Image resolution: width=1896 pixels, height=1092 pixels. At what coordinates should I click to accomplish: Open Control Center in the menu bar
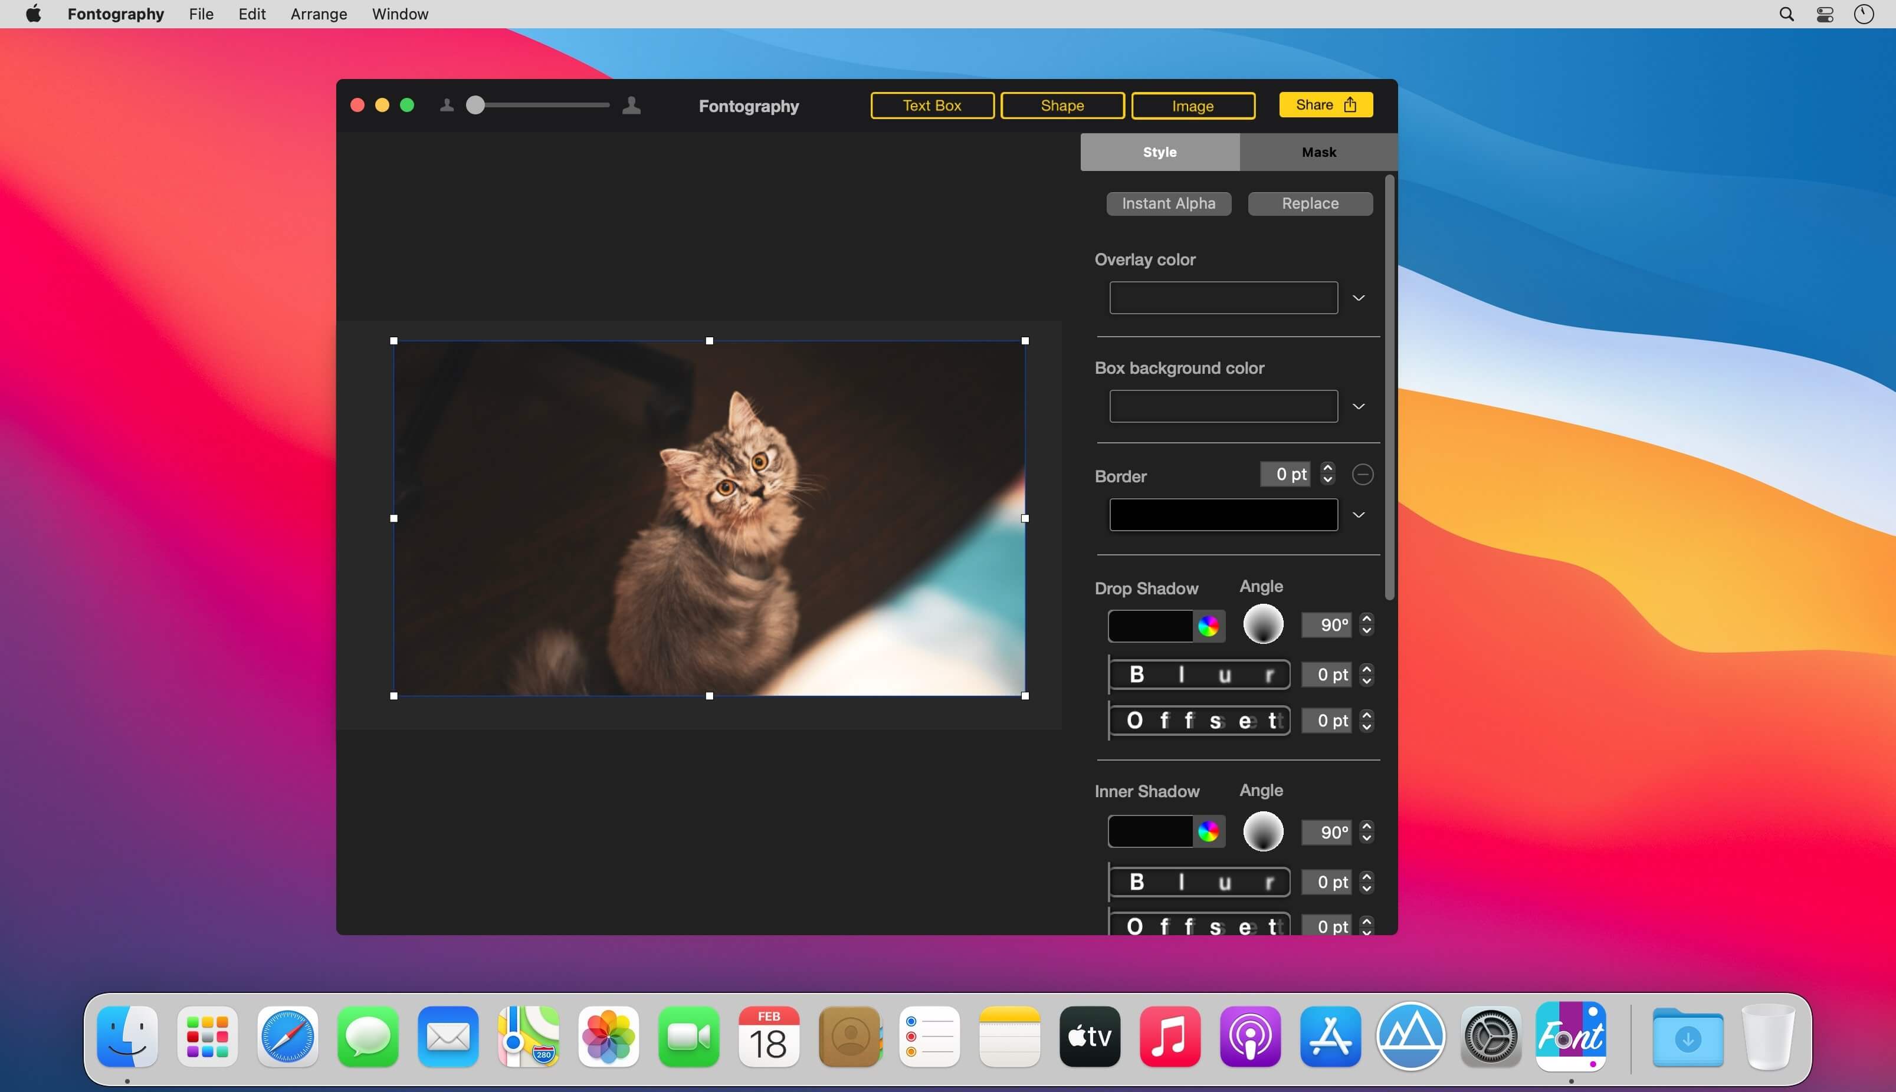(1825, 14)
